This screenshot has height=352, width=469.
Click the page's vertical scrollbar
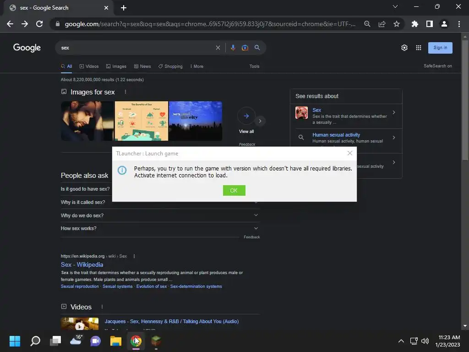pos(465,100)
